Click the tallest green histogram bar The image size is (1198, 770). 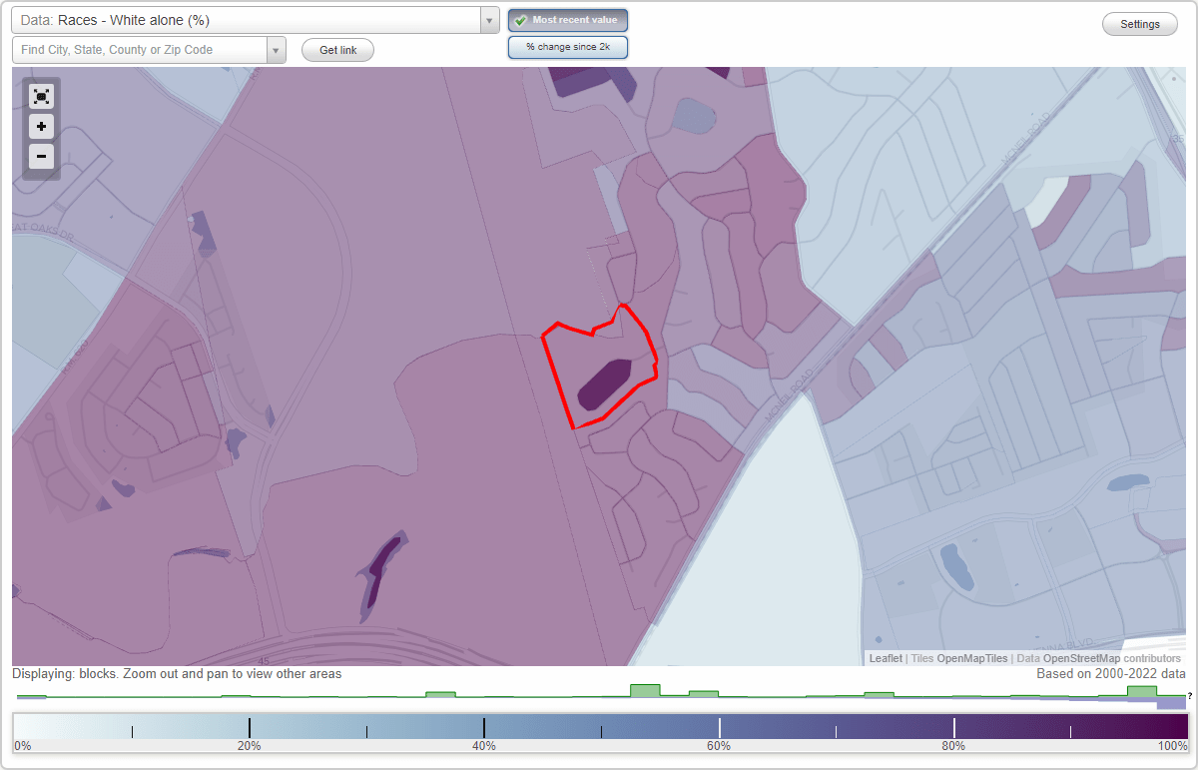pos(645,690)
